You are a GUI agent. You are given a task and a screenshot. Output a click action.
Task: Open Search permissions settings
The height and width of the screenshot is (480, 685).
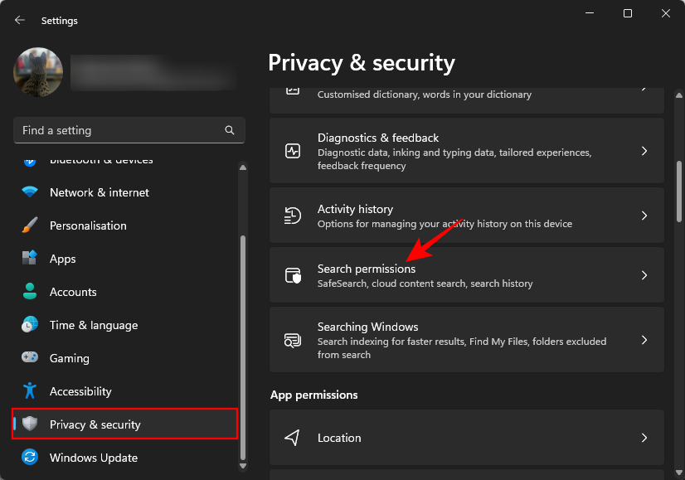coord(467,275)
